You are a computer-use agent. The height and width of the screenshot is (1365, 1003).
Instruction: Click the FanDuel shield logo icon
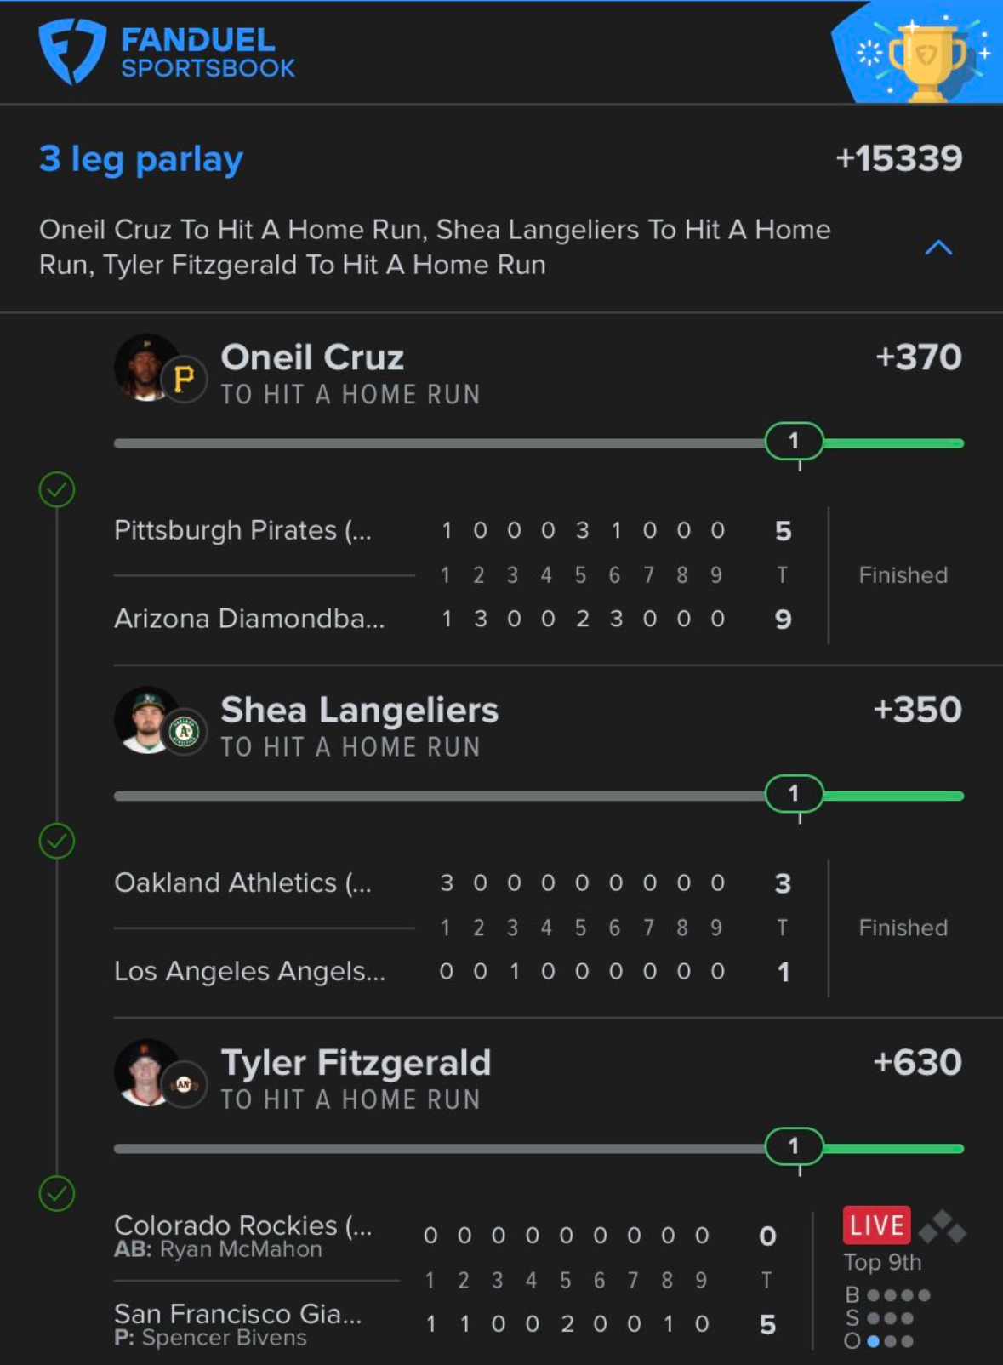[72, 51]
